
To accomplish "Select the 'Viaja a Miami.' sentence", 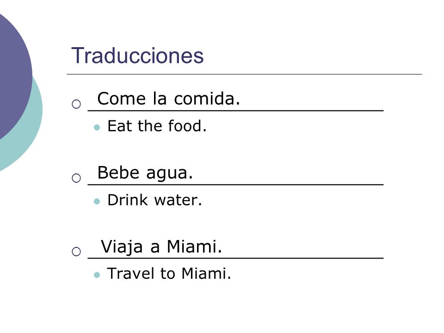I will pos(161,247).
